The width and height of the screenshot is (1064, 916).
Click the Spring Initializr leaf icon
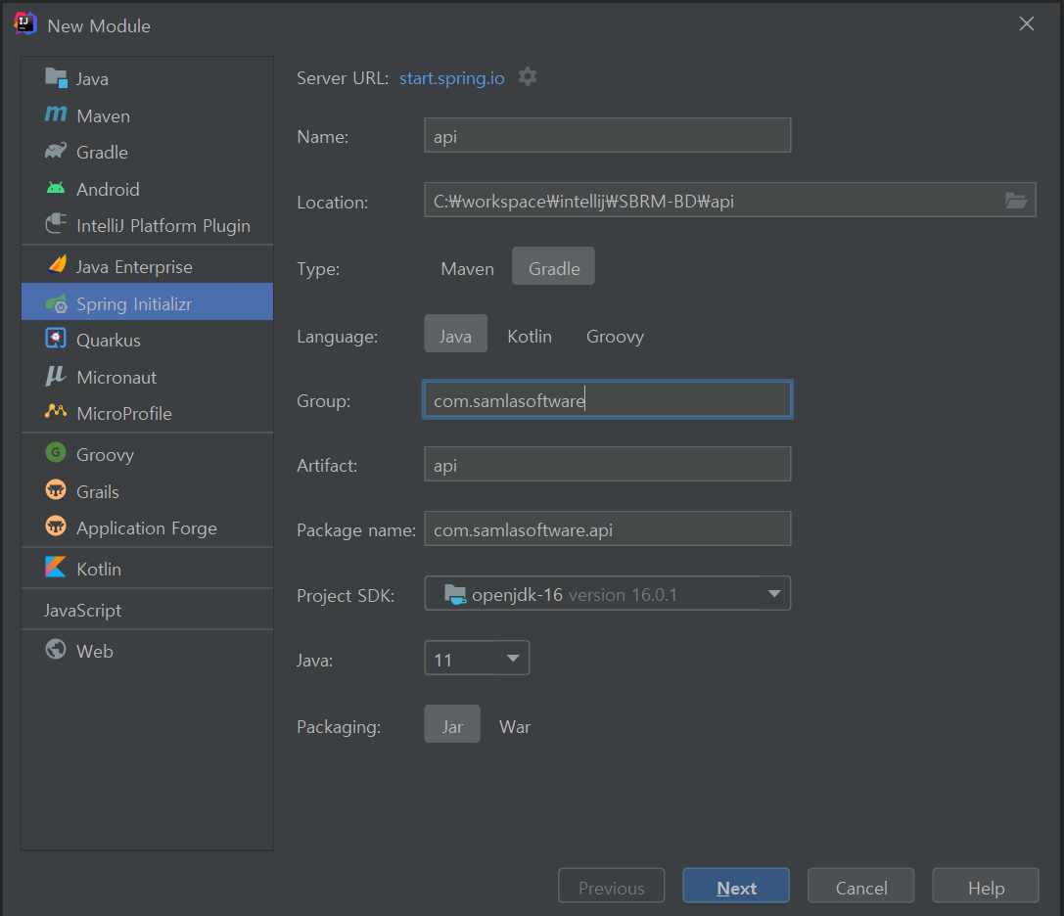57,303
